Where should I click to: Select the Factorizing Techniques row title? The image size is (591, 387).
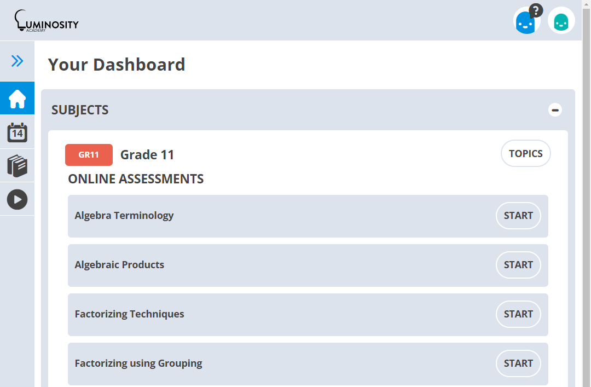(x=129, y=314)
